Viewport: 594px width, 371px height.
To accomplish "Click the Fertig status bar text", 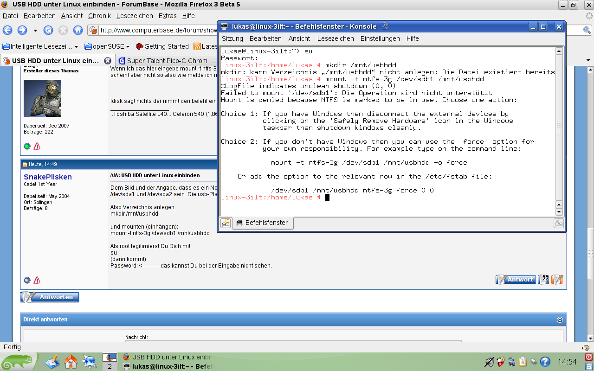I will tap(12, 347).
